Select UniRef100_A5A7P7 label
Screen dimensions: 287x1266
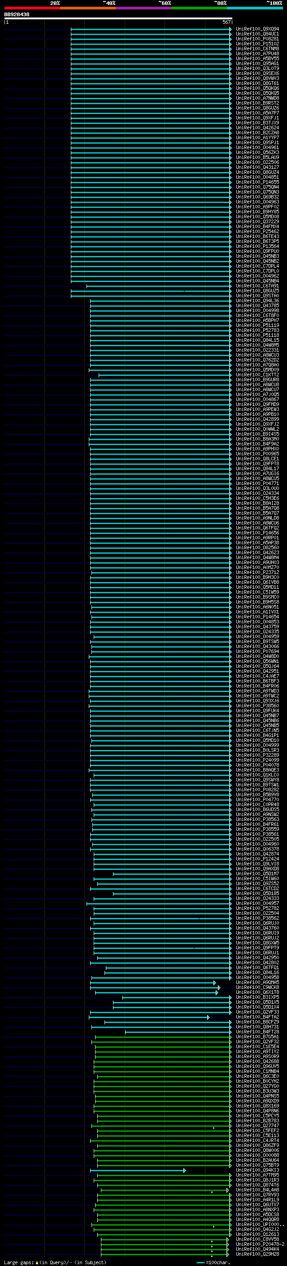[x=257, y=113]
